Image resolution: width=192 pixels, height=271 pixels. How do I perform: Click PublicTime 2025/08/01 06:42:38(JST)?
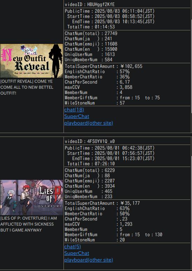point(124,148)
